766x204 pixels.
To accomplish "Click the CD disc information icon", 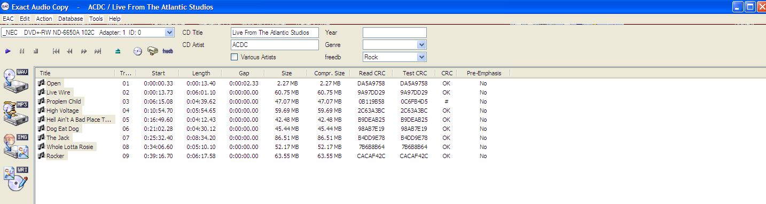I will (137, 51).
